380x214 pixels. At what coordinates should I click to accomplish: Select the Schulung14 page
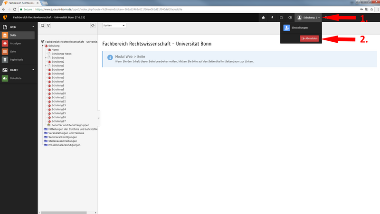tap(58, 110)
